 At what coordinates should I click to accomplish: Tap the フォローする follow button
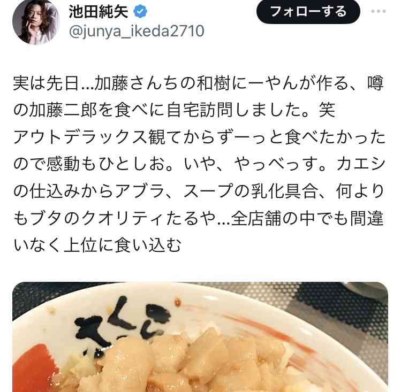tap(308, 11)
